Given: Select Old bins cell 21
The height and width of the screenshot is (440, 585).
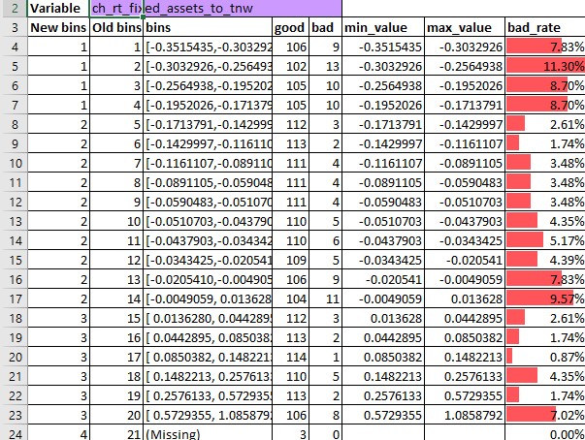Looking at the screenshot, I should click(116, 433).
